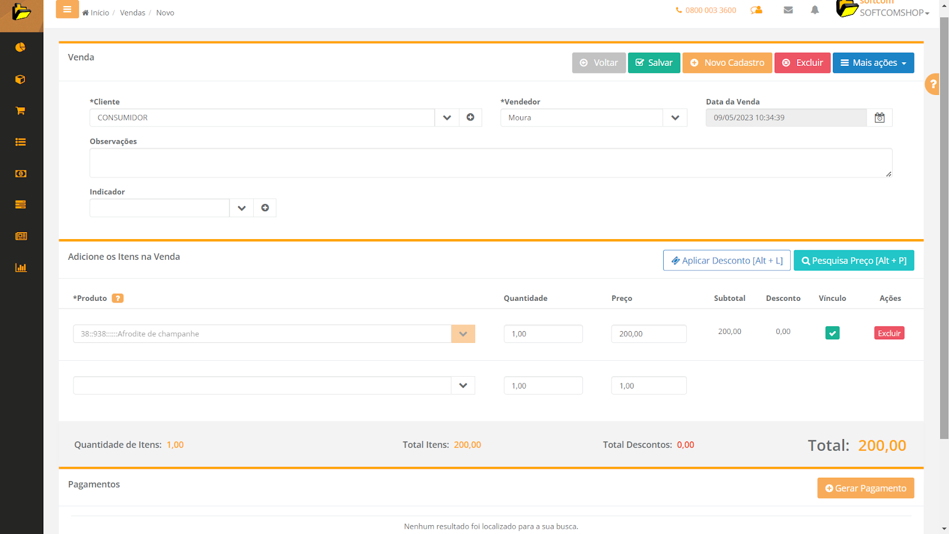The width and height of the screenshot is (949, 534).
Task: Click the plus icon to add new Cliente
Action: click(x=470, y=117)
